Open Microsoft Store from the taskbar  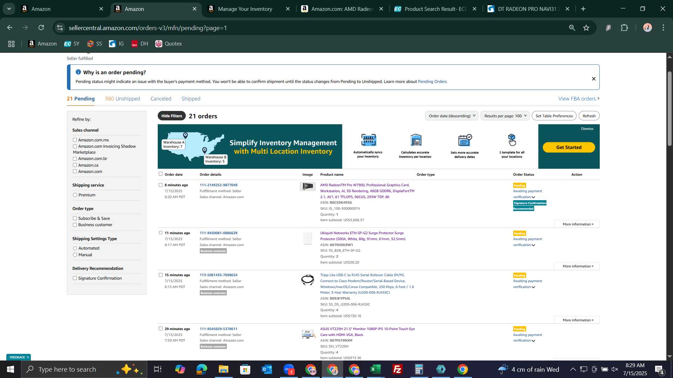tap(245, 369)
